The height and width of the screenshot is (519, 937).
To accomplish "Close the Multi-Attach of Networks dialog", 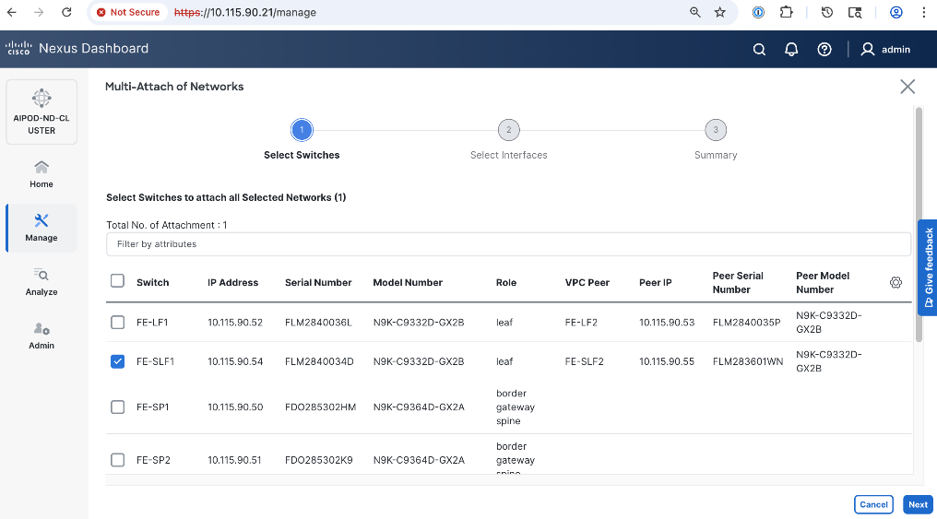I will coord(907,87).
